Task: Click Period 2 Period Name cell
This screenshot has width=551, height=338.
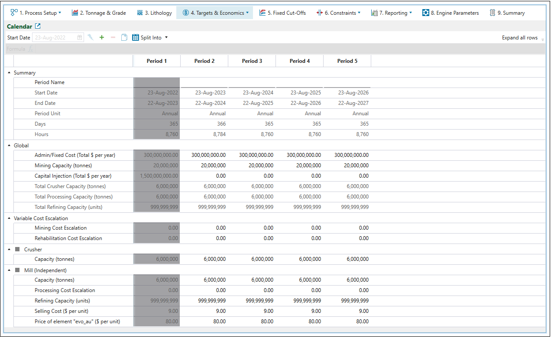Action: pos(204,82)
